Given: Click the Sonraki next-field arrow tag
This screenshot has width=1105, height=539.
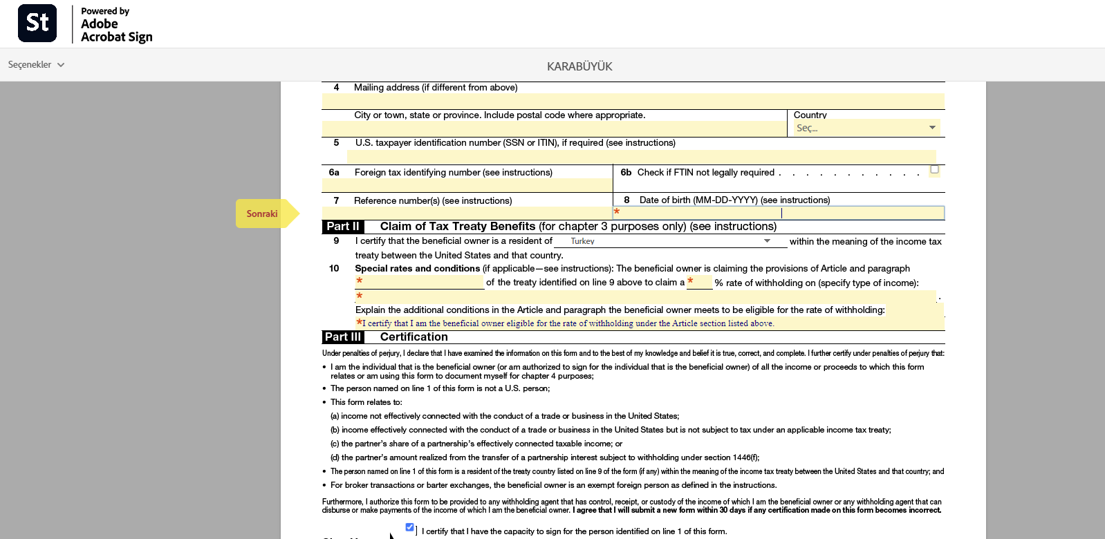Looking at the screenshot, I should point(267,214).
